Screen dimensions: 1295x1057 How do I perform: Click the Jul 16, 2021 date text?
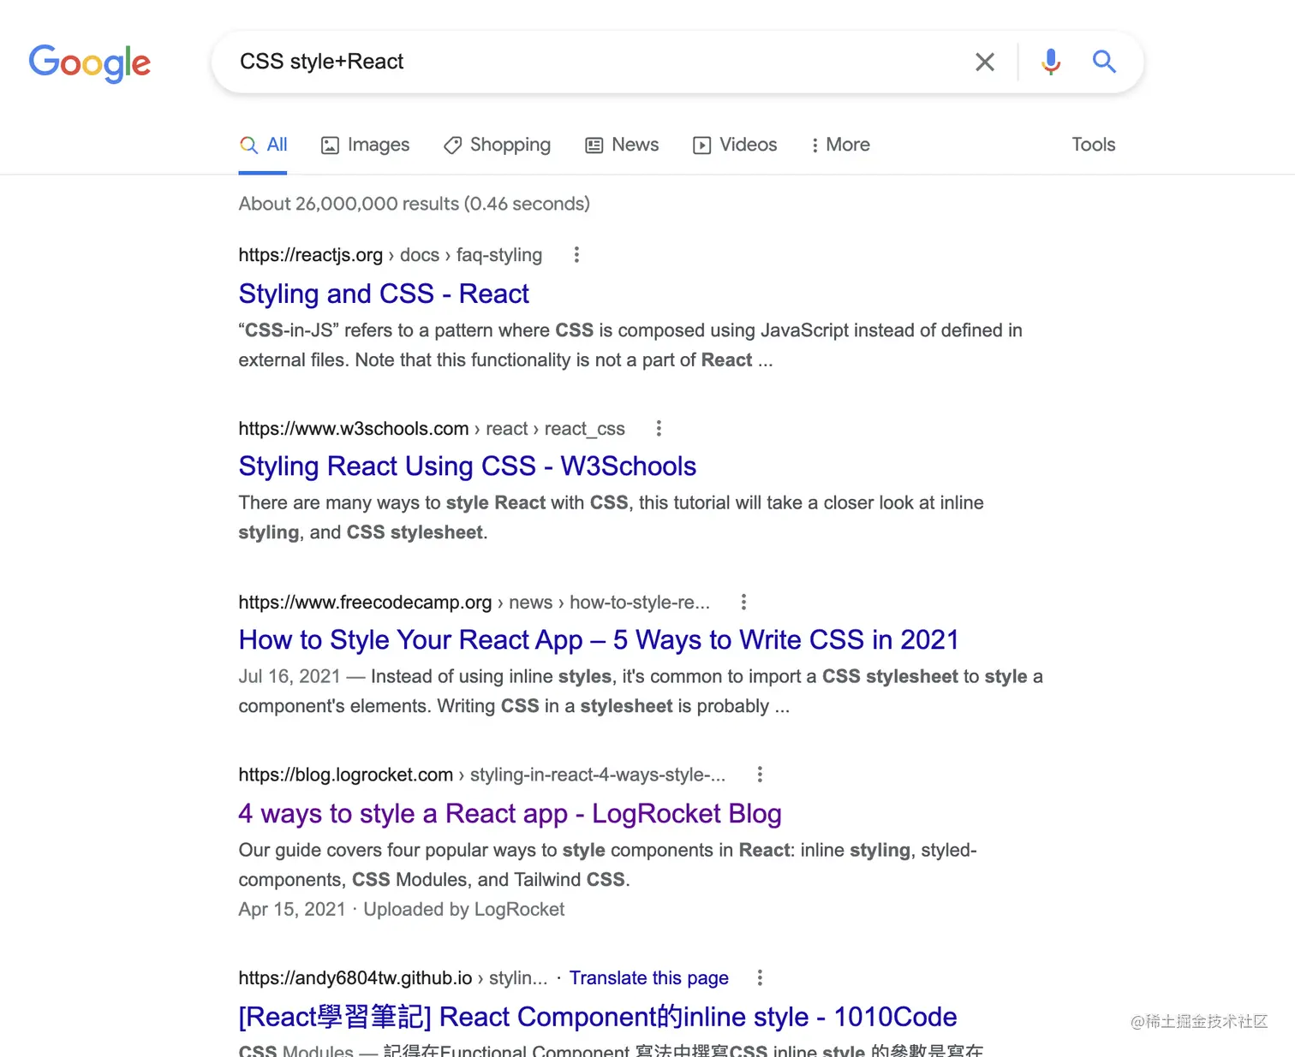tap(289, 676)
